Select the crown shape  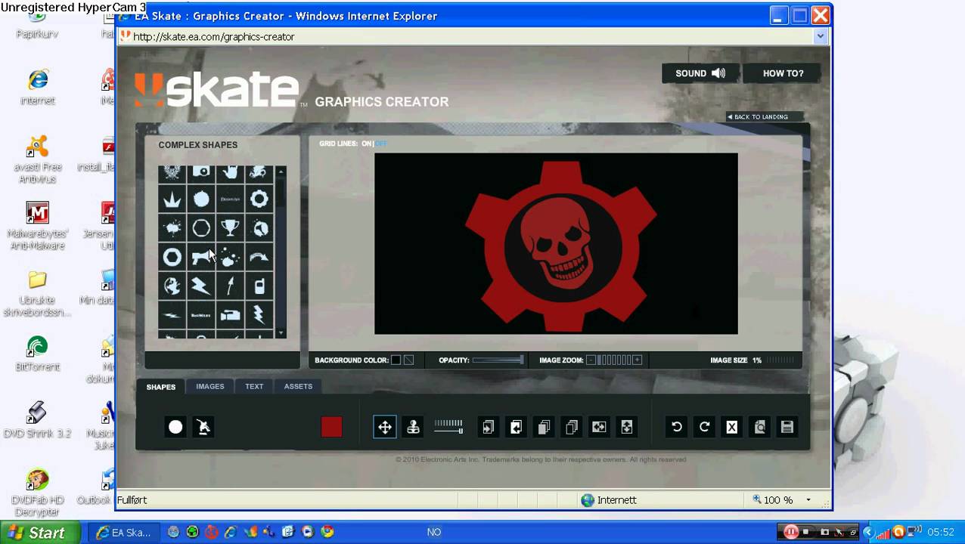[172, 199]
